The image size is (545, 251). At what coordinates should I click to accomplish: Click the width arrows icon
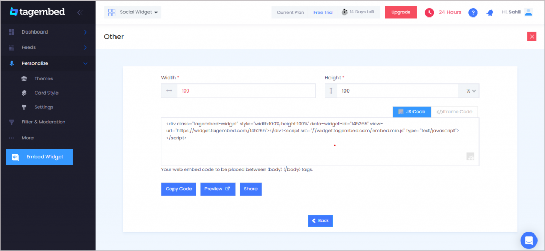coord(169,91)
